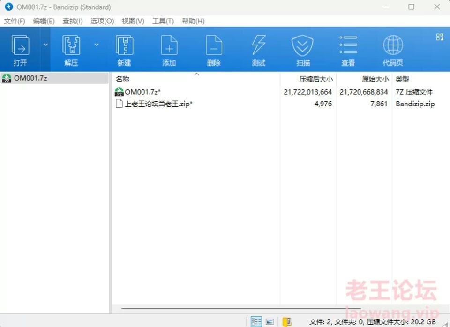Open the 帮助(H) menu
The width and height of the screenshot is (450, 327).
click(193, 21)
